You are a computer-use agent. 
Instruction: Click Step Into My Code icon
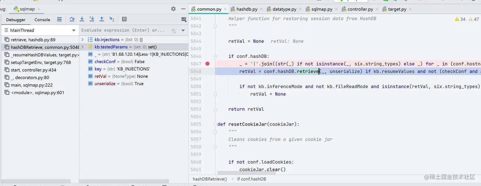click(92, 19)
